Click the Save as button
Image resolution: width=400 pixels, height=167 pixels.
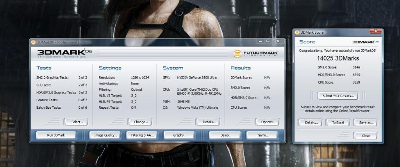click(x=366, y=122)
